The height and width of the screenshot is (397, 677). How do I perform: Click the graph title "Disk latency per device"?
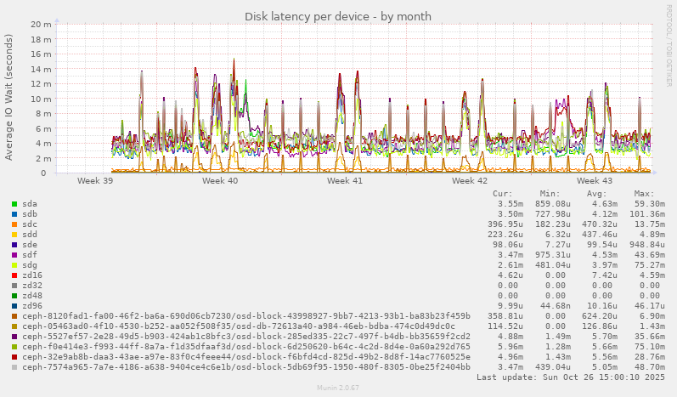coord(338,16)
